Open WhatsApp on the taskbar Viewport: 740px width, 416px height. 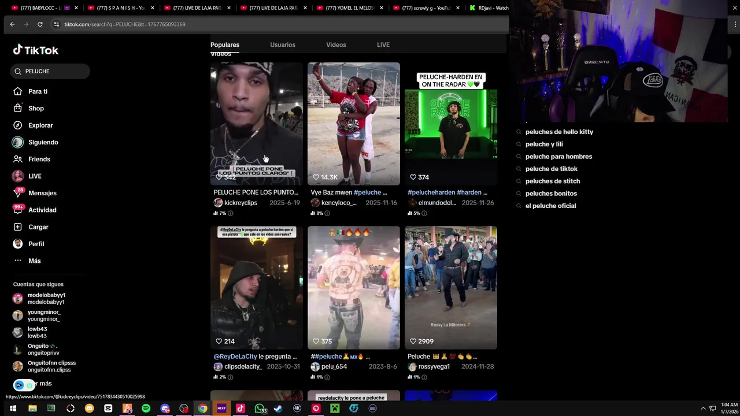pos(260,408)
